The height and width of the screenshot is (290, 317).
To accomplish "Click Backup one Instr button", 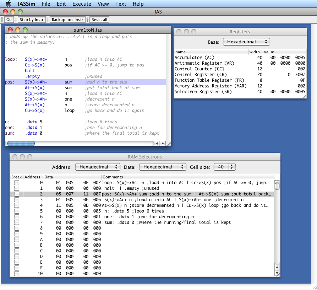I will click(x=67, y=20).
